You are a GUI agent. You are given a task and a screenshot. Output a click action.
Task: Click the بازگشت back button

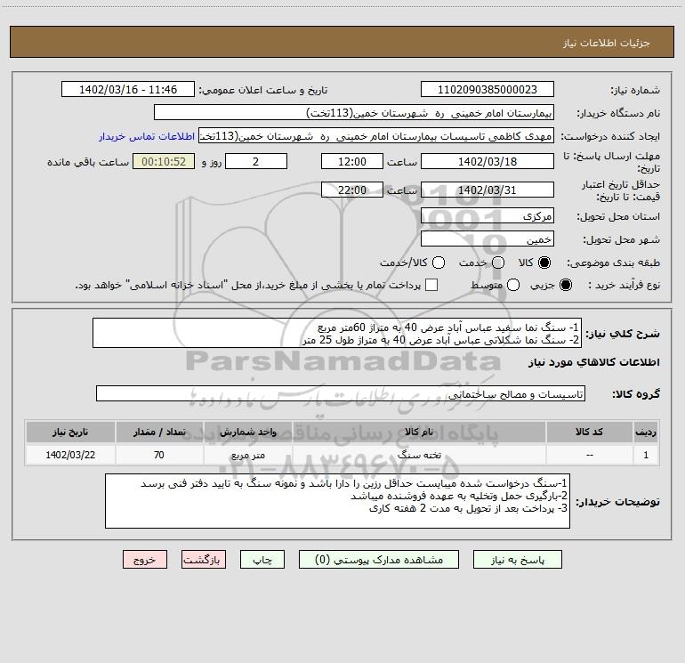click(204, 560)
